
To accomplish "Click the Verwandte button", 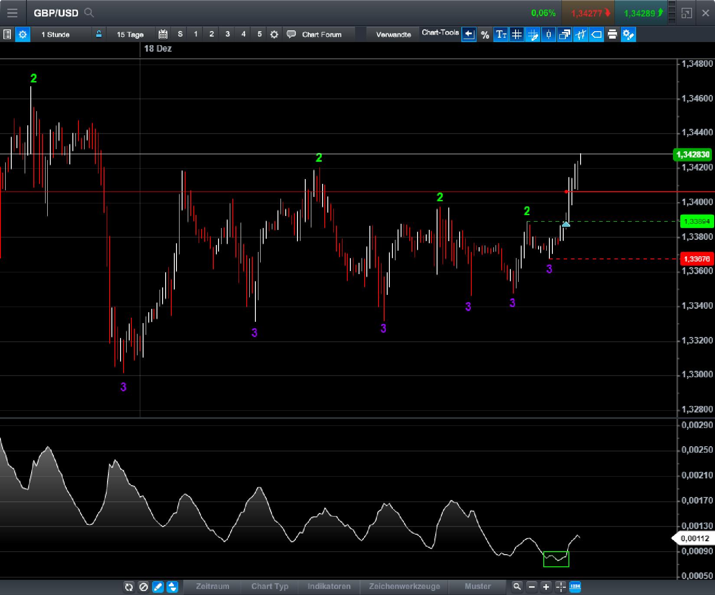I will [392, 34].
